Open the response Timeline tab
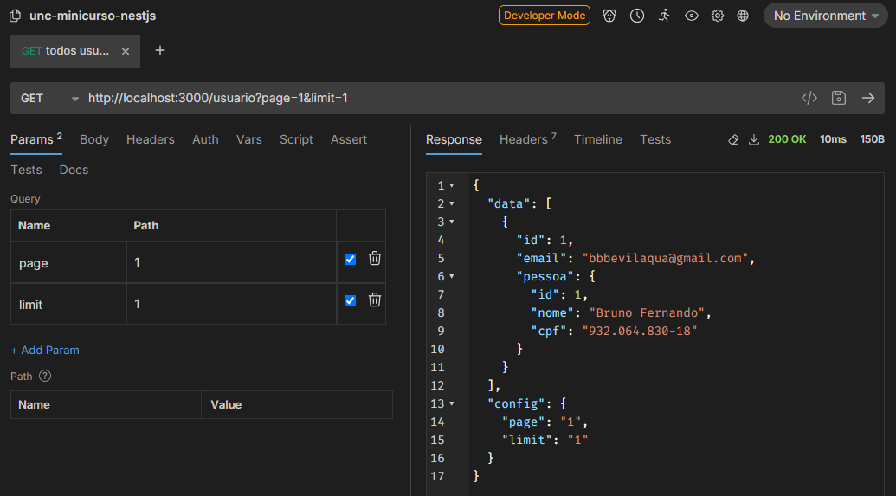The height and width of the screenshot is (496, 896). click(x=597, y=139)
